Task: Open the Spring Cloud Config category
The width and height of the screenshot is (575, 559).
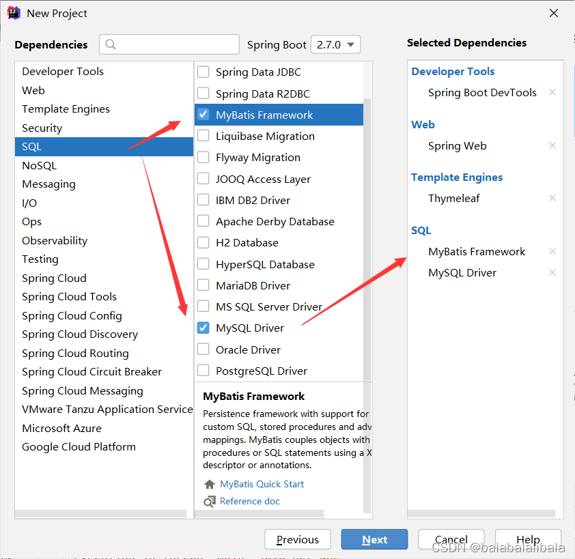Action: click(x=104, y=315)
